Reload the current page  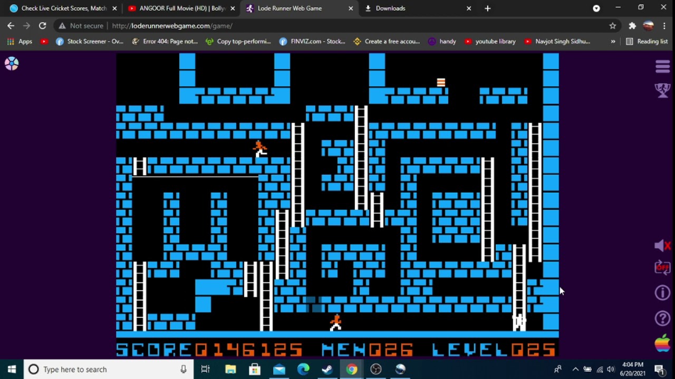[42, 26]
